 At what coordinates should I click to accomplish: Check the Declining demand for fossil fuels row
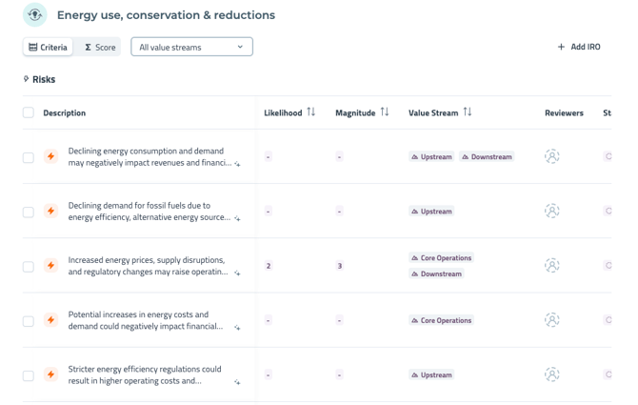tap(29, 212)
